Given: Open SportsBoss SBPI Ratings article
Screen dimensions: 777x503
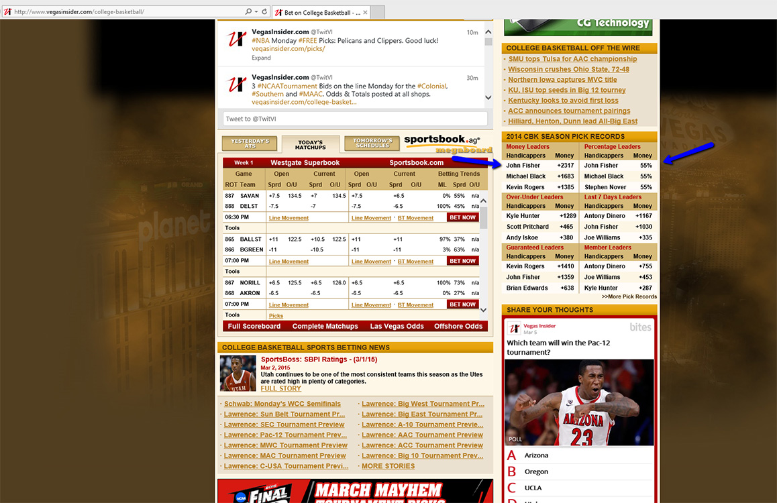Looking at the screenshot, I should 319,359.
